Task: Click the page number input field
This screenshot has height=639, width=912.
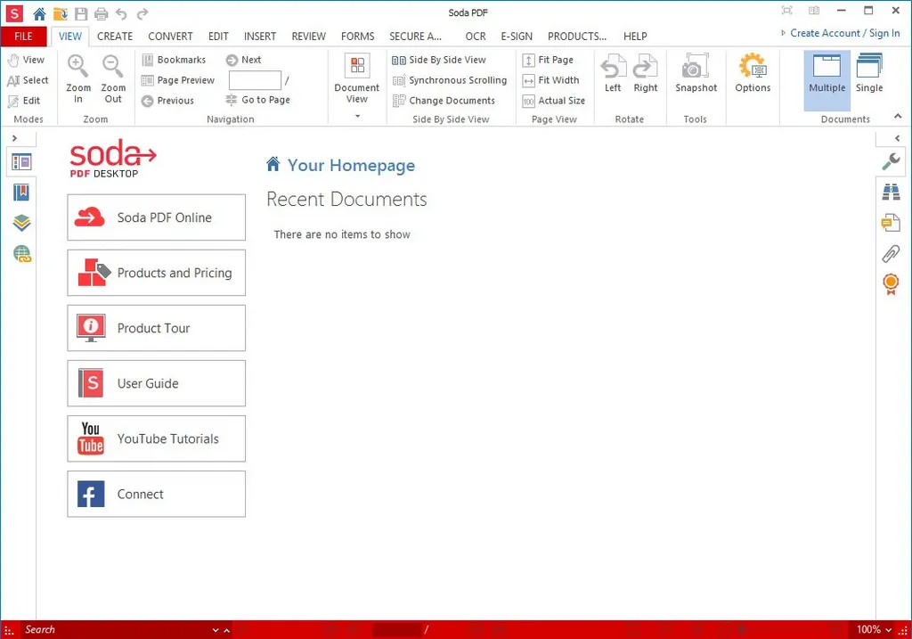Action: (255, 80)
